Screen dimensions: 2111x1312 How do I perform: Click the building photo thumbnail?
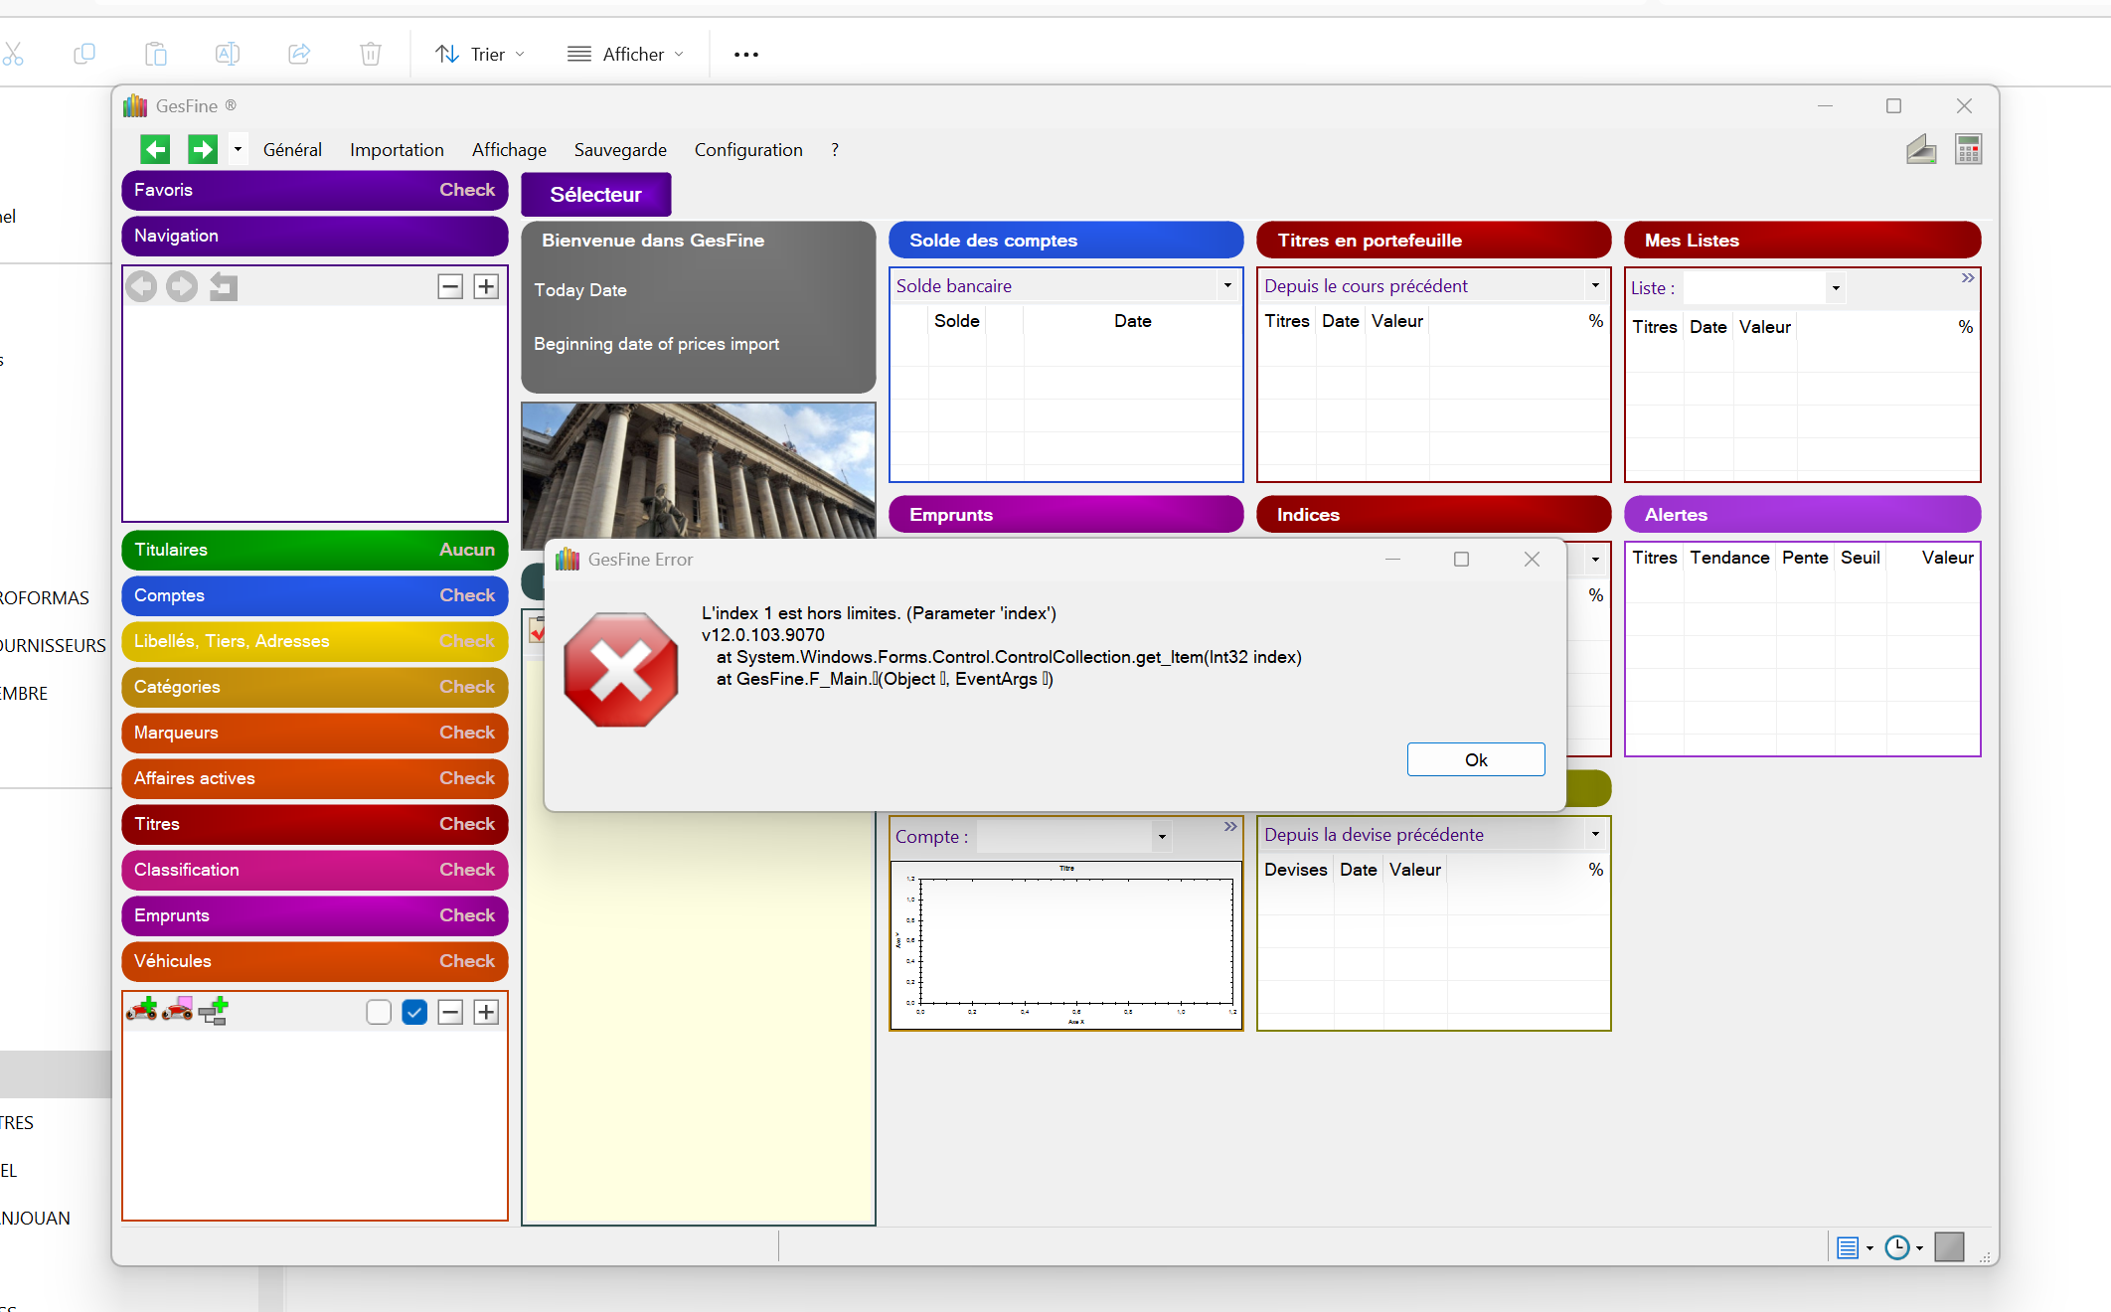tap(698, 469)
